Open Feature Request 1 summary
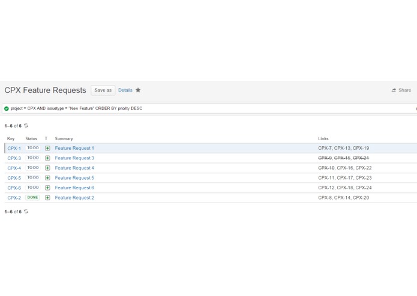The image size is (417, 296). click(74, 148)
